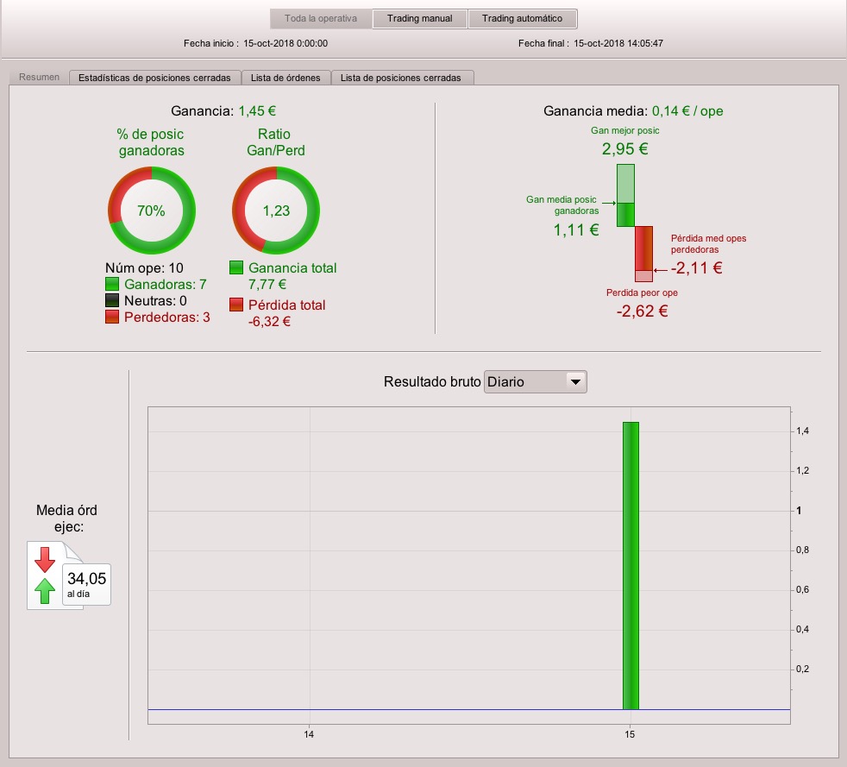Click the green best-position gain bar
The image size is (847, 767).
625,195
